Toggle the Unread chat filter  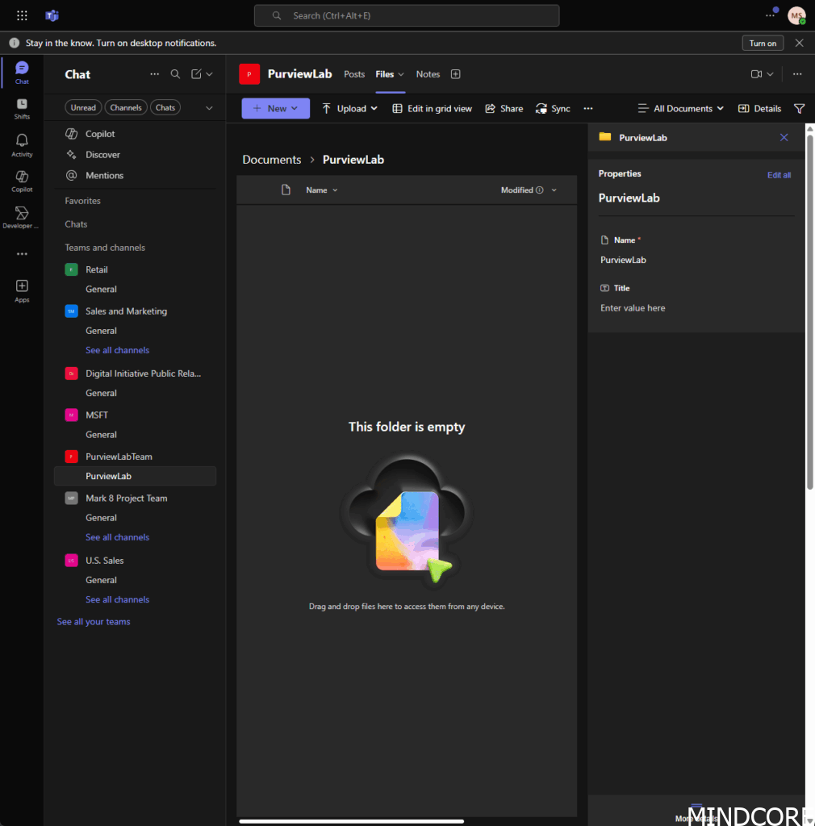tap(83, 107)
